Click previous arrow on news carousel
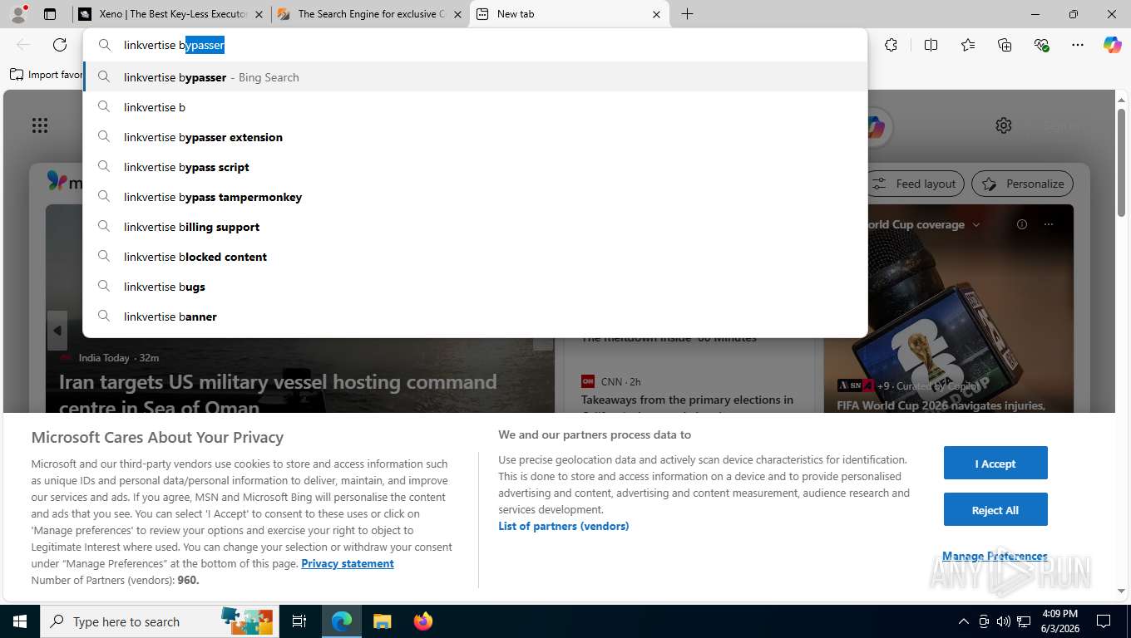This screenshot has height=638, width=1131. (x=57, y=331)
